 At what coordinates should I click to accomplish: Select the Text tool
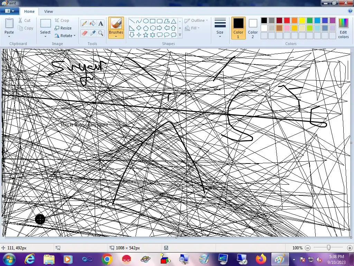(x=101, y=23)
